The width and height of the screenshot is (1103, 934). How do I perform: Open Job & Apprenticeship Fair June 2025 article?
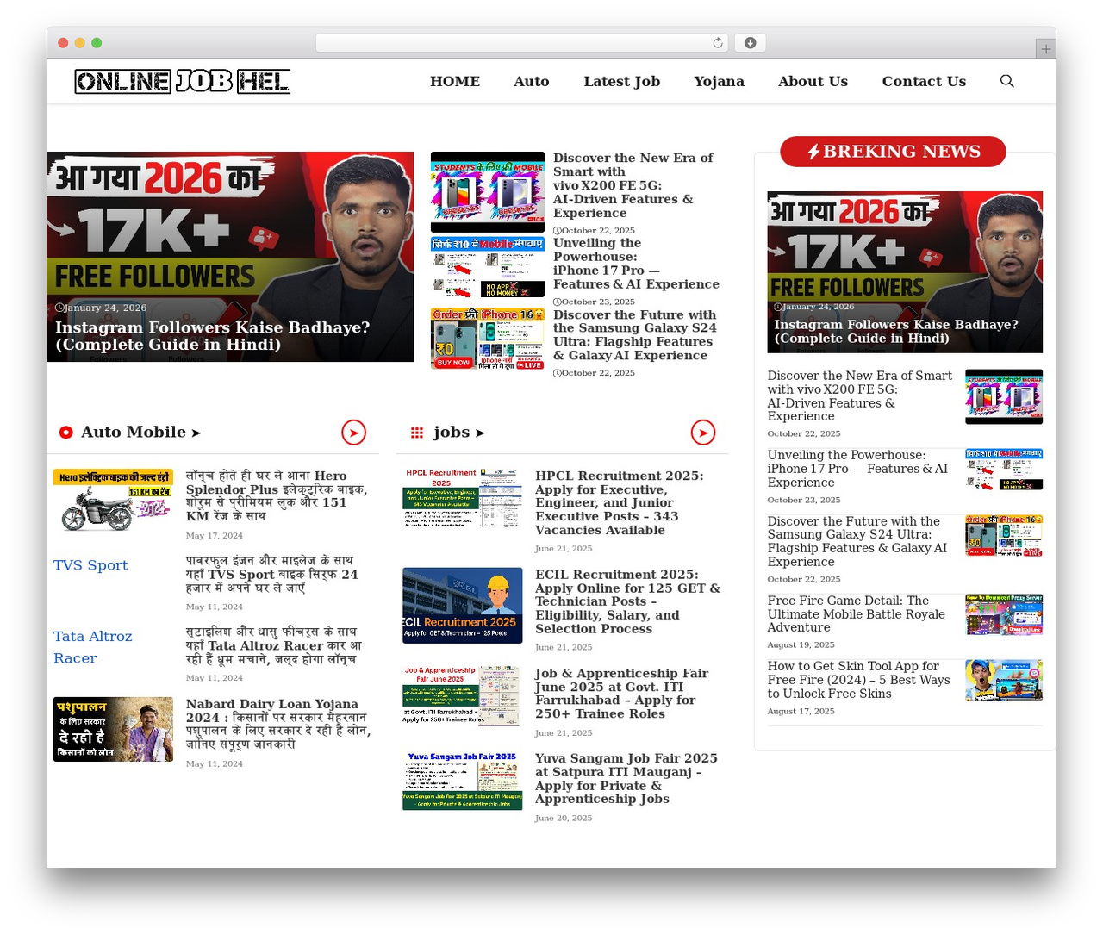coord(621,694)
